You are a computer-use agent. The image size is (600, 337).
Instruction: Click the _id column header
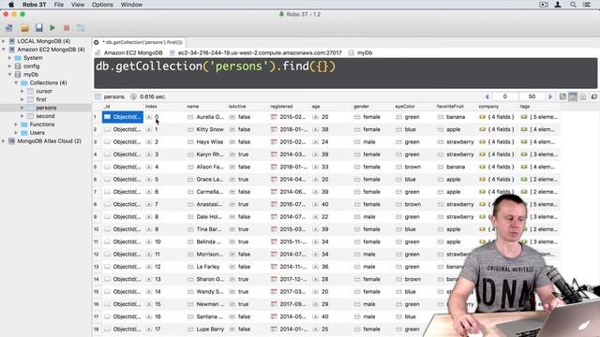pyautogui.click(x=123, y=106)
